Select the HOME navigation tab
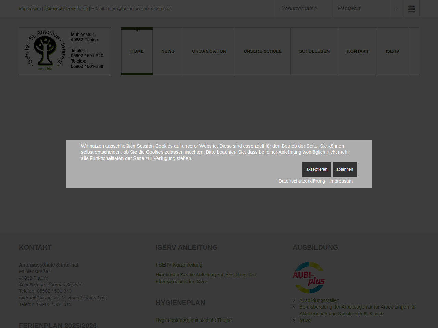Viewport: 438px width, 328px height. point(137,51)
